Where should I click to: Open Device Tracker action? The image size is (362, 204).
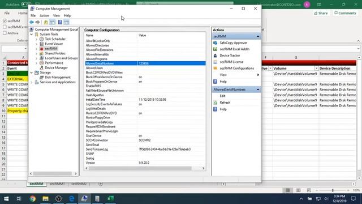tap(230, 56)
